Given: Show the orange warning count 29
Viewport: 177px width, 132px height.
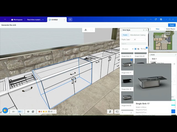Looking at the screenshot, I should point(45,112).
